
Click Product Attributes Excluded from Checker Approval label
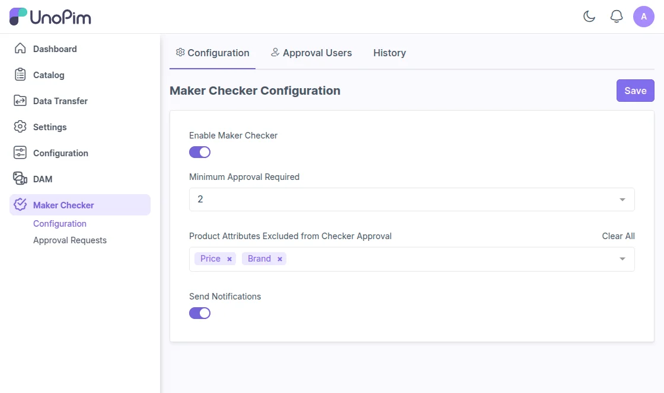click(290, 236)
